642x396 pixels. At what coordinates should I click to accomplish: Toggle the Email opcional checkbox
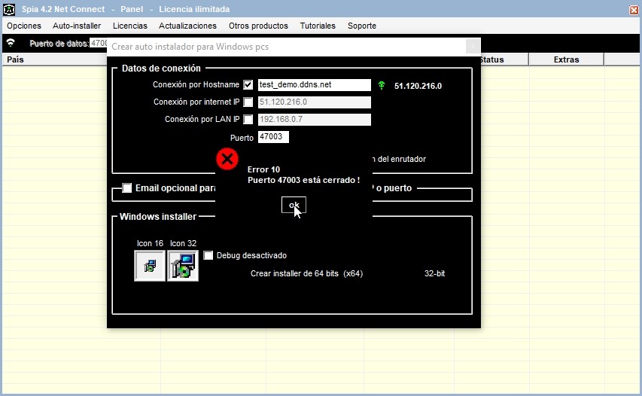click(127, 188)
